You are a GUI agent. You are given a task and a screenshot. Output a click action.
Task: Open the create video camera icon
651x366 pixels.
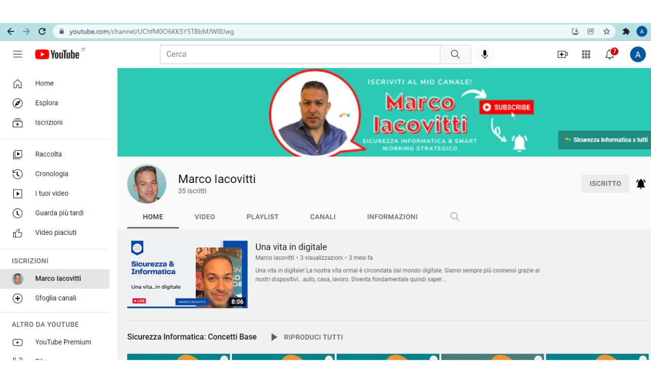pyautogui.click(x=563, y=54)
